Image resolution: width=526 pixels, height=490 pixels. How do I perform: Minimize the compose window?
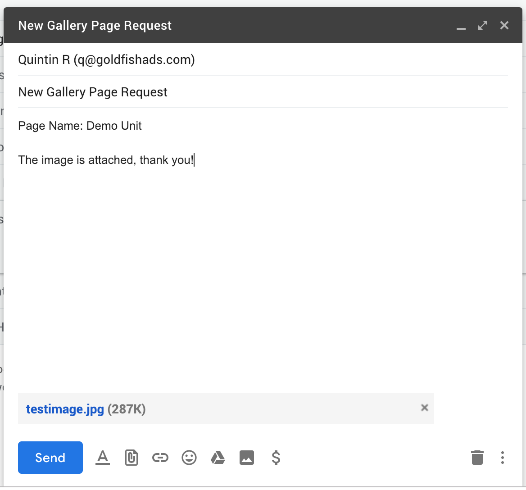pos(461,28)
